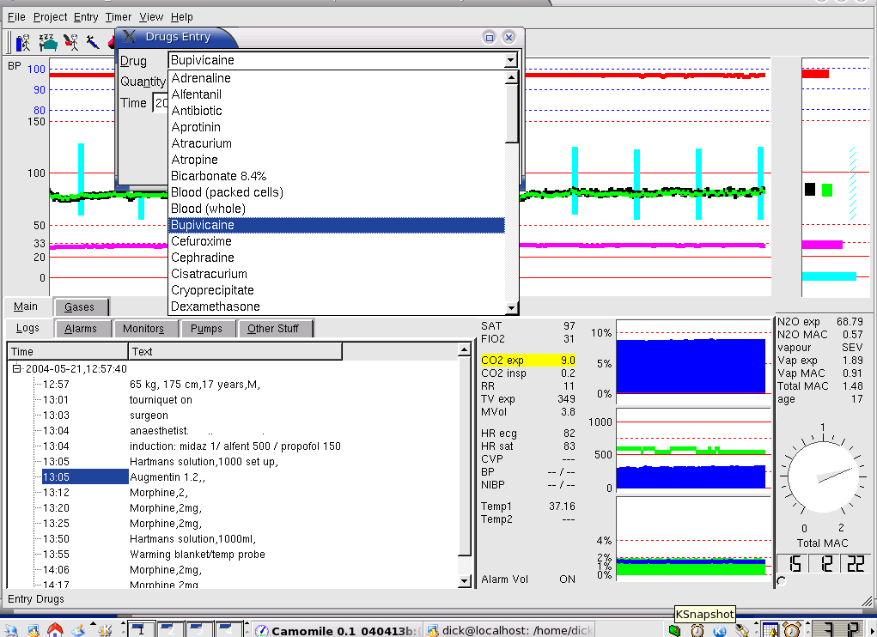
Task: Open the Alarms tab
Action: [x=81, y=329]
